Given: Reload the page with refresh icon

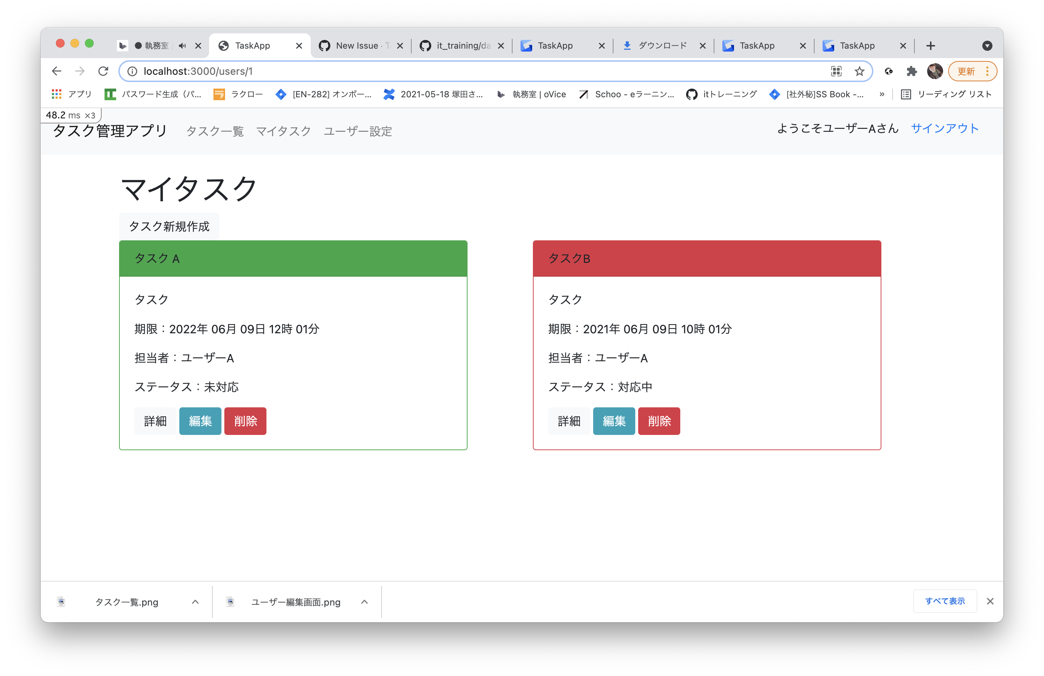Looking at the screenshot, I should (x=103, y=71).
